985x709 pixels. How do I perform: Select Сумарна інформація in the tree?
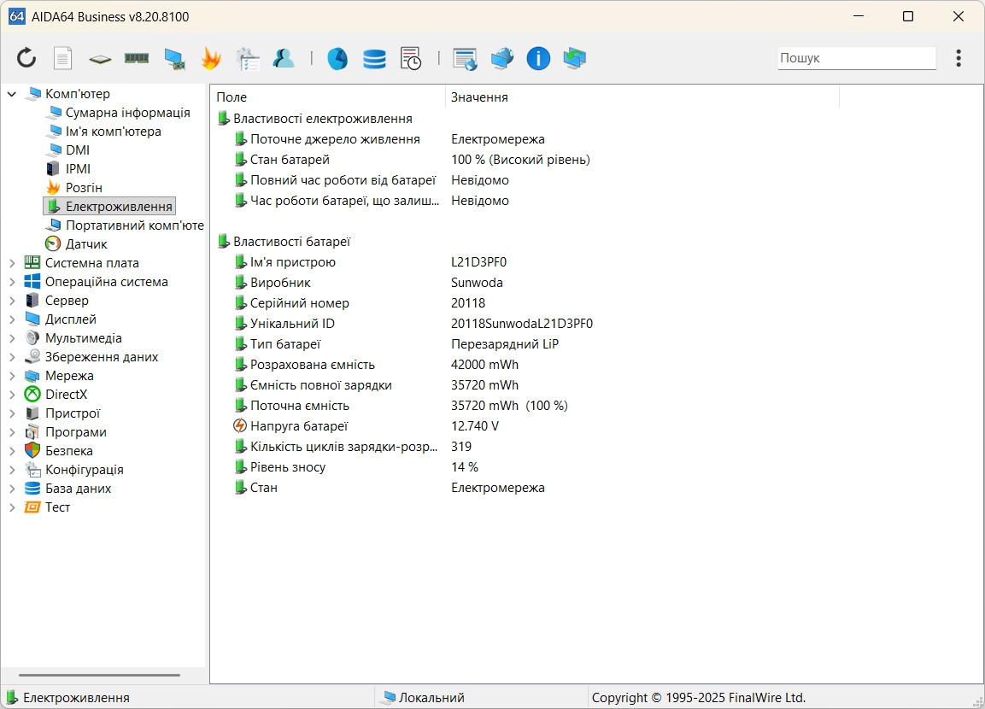[127, 113]
